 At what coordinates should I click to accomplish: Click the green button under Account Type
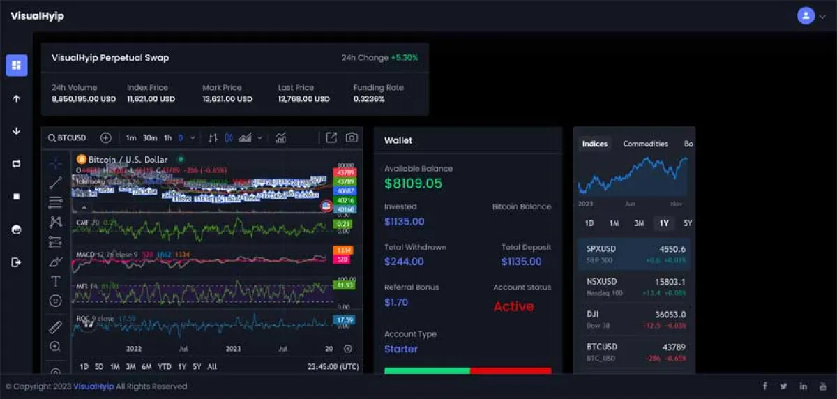pyautogui.click(x=427, y=371)
